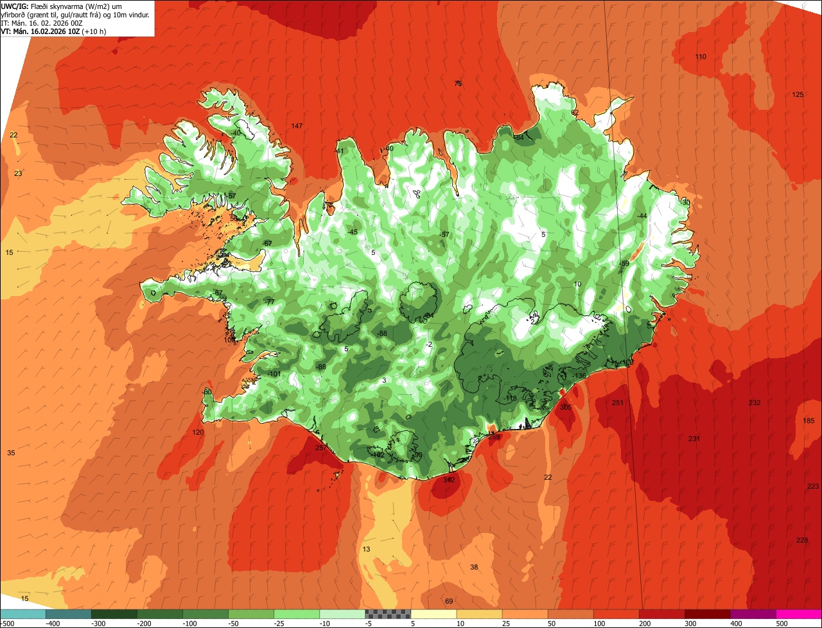The height and width of the screenshot is (628, 822).
Task: Click the teal -400 to -300 legend swatch
Action: pos(69,613)
